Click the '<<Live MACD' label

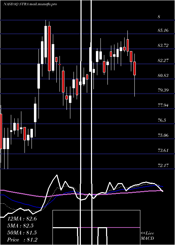(x=147, y=236)
